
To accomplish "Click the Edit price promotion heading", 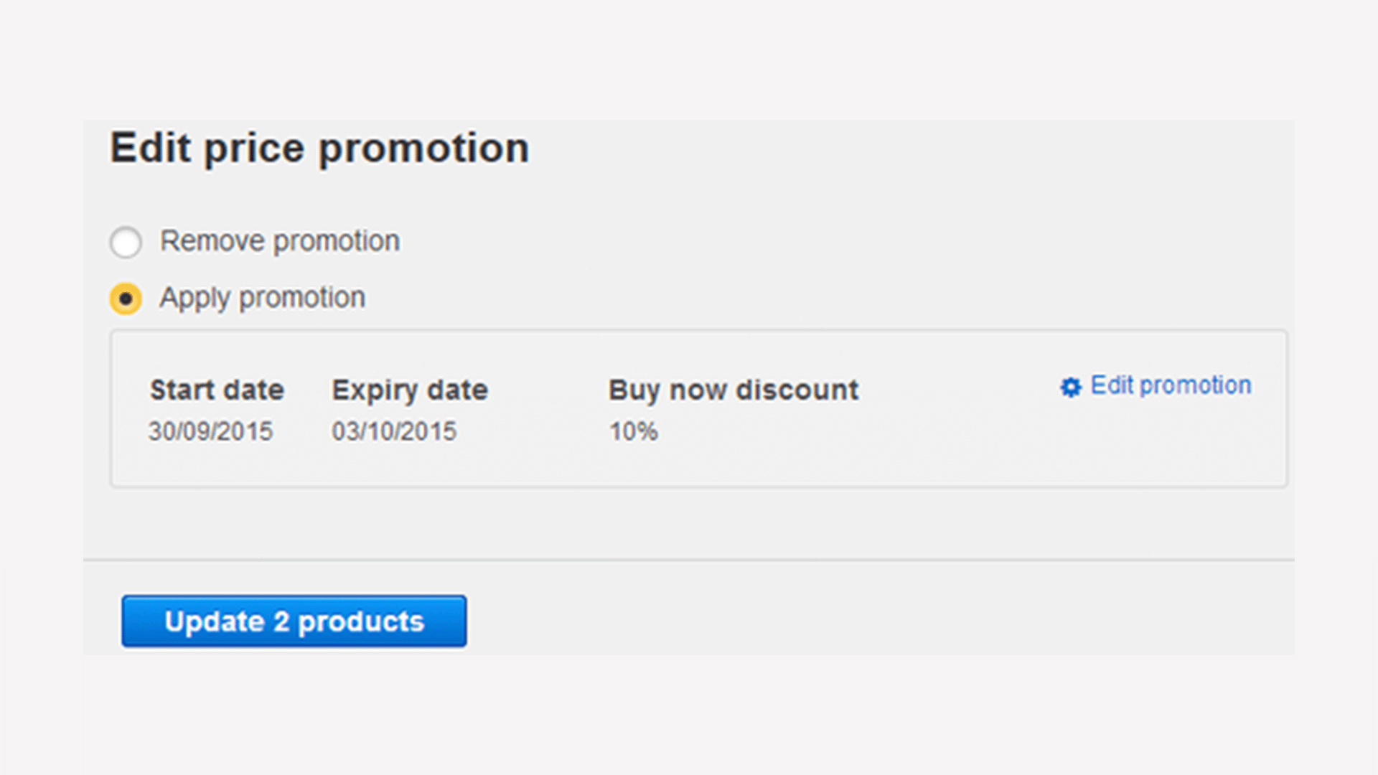I will click(x=319, y=147).
